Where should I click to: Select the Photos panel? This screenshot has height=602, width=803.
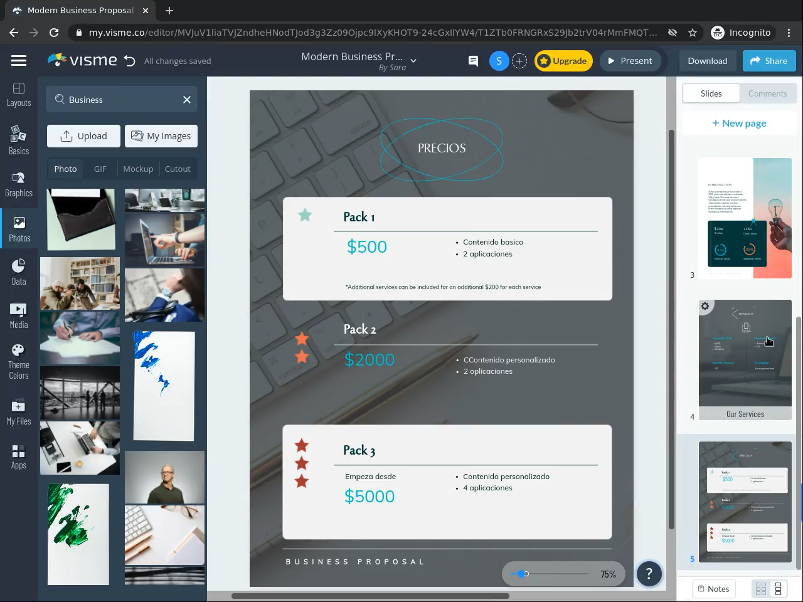point(19,230)
